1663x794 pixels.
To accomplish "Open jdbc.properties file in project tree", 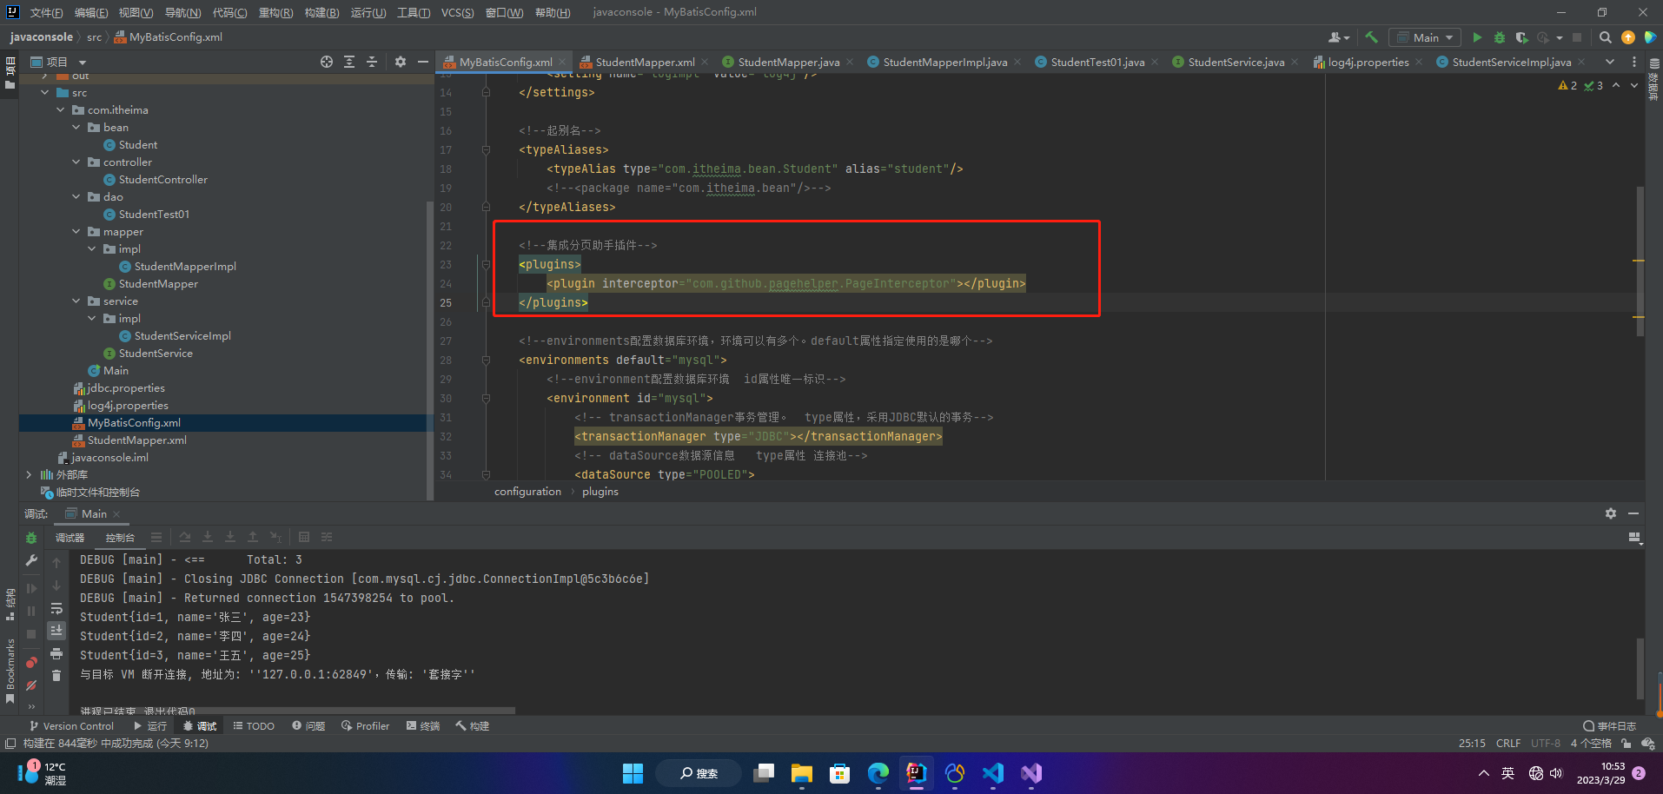I will point(125,388).
